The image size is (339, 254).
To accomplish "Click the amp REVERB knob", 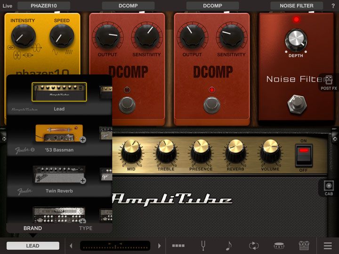I will tap(235, 151).
